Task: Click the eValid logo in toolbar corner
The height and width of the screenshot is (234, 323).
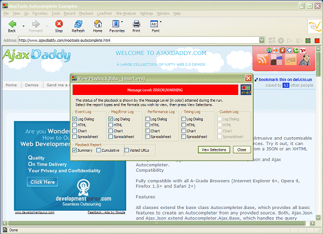Action: (315, 26)
